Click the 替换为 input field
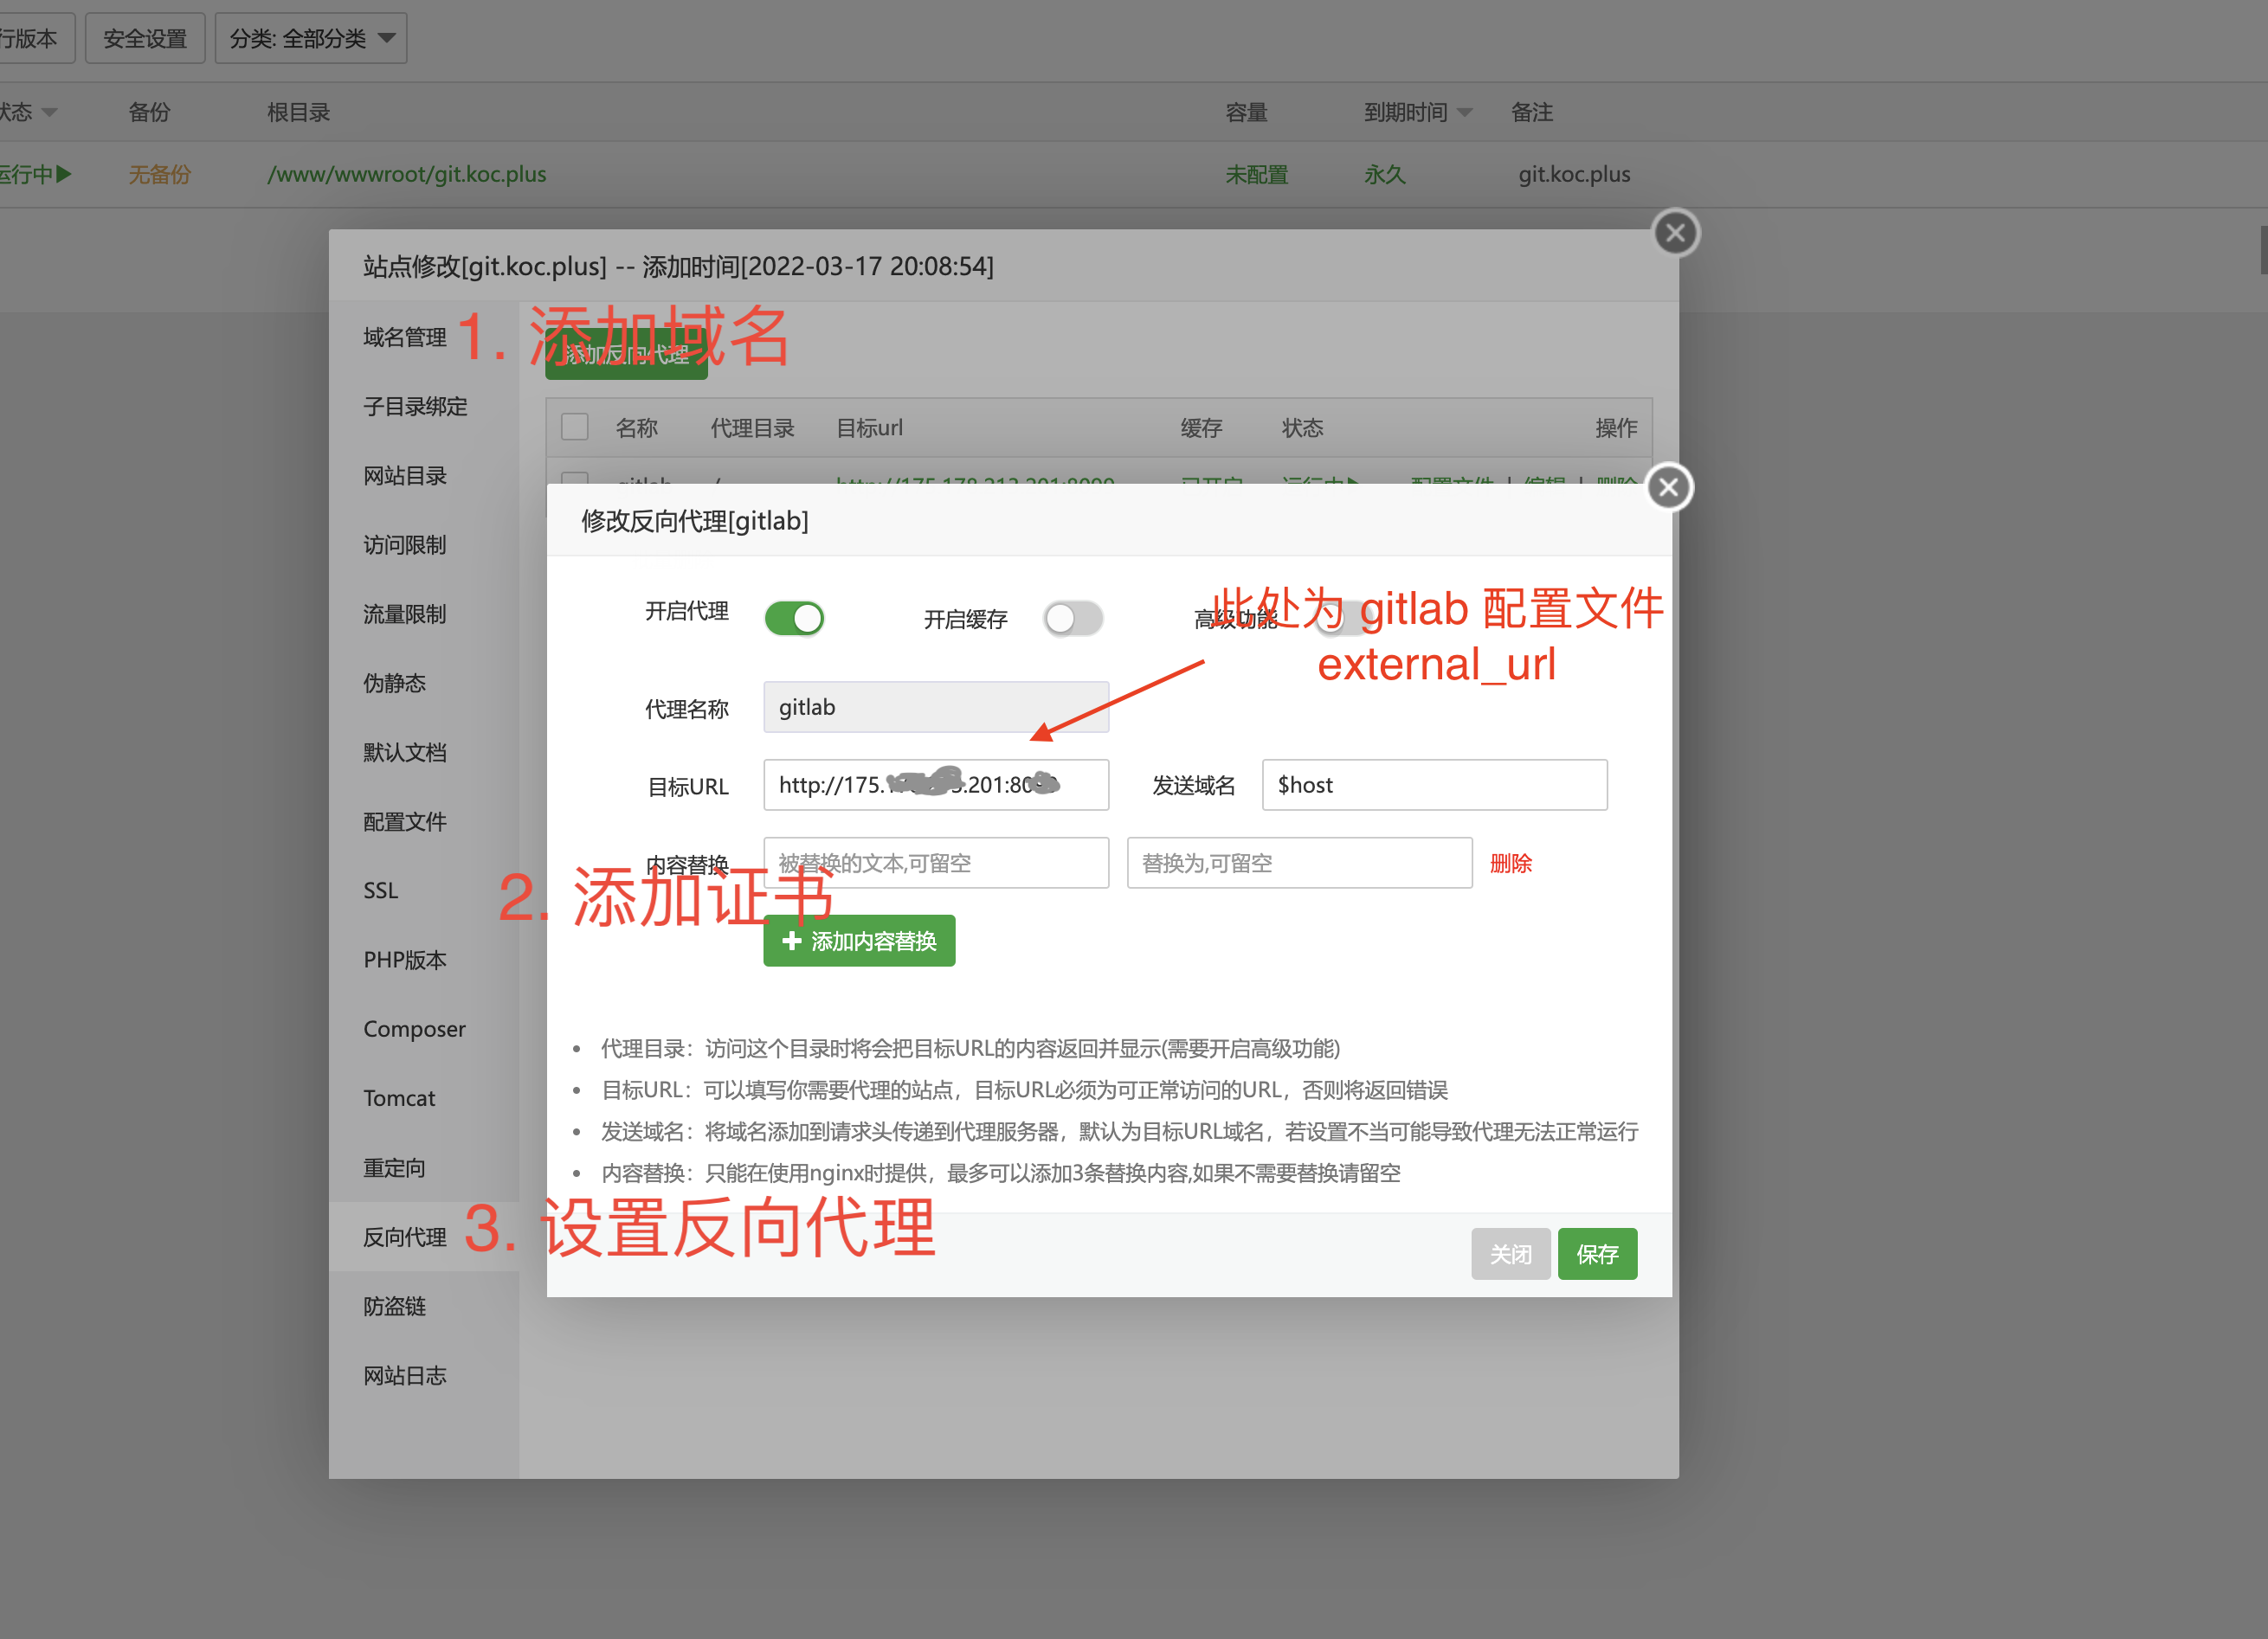Viewport: 2268px width, 1639px height. (1299, 864)
